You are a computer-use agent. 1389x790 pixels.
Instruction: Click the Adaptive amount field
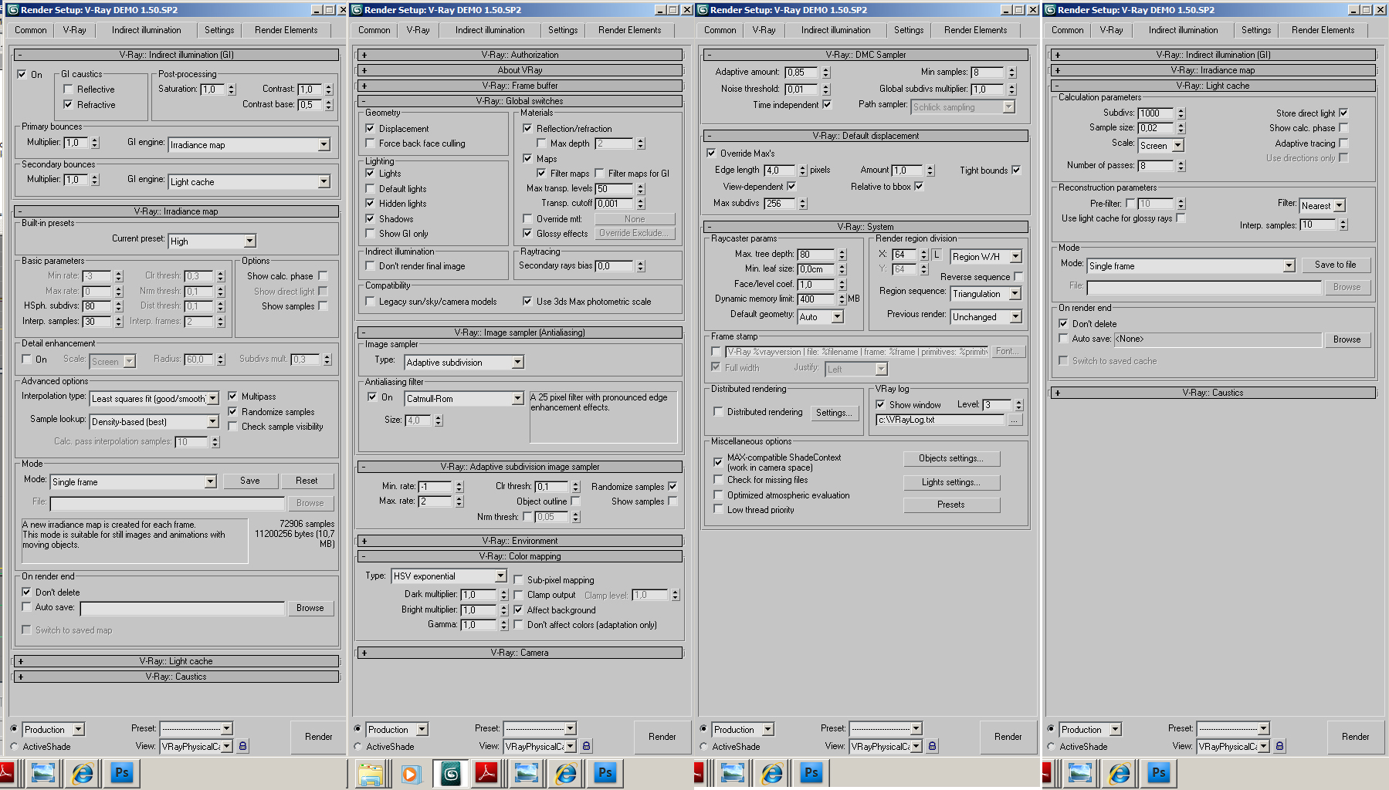[x=802, y=73]
